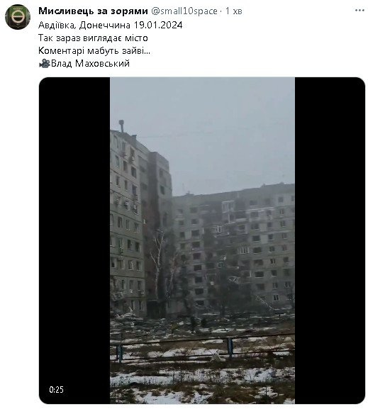368x409 pixels.
Task: Click the metal fence railing in the video
Action: (x=202, y=347)
